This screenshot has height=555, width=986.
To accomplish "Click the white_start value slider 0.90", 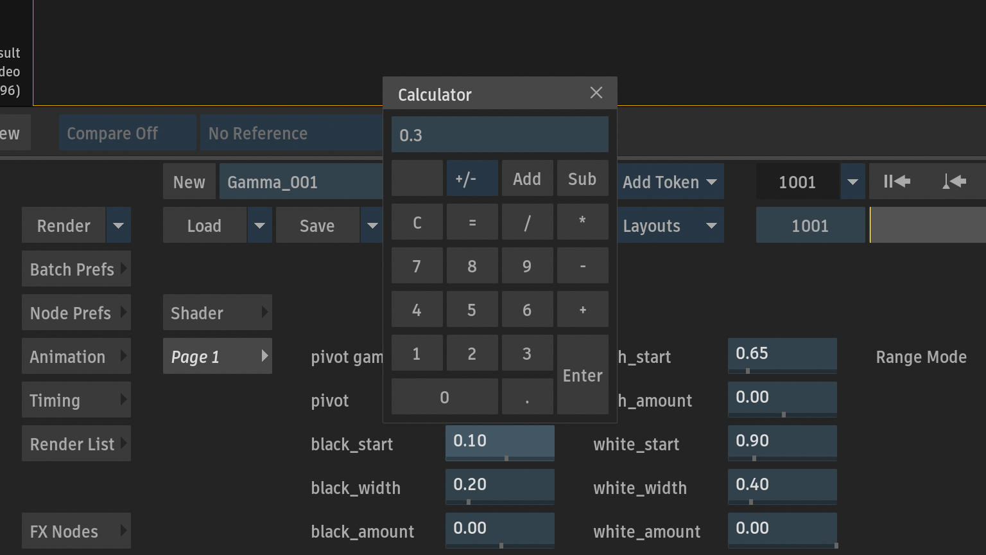I will 783,443.
